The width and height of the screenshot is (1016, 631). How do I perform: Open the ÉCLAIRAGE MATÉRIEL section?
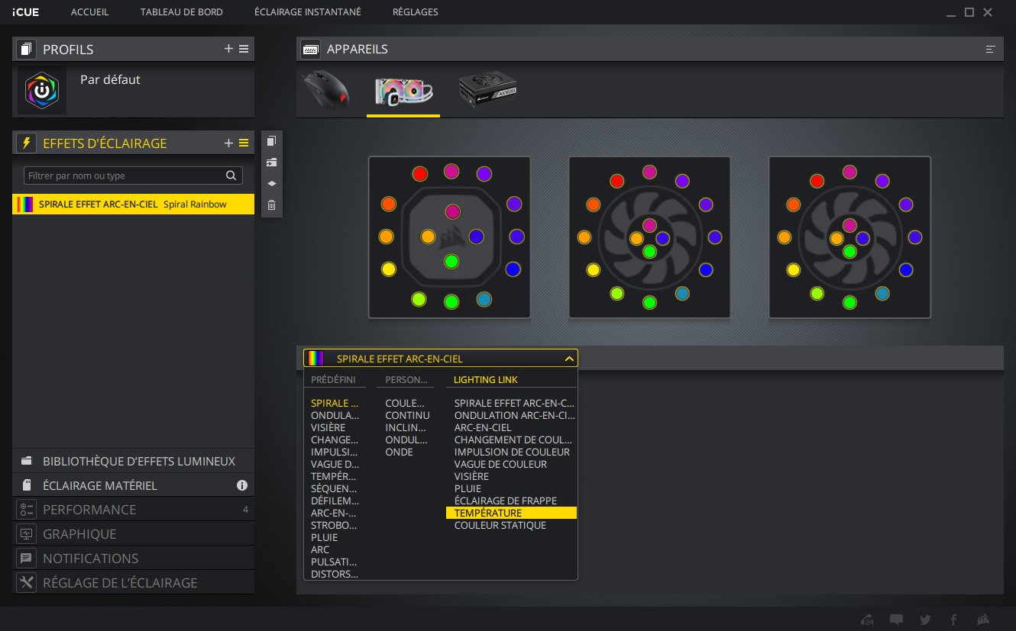pyautogui.click(x=134, y=485)
